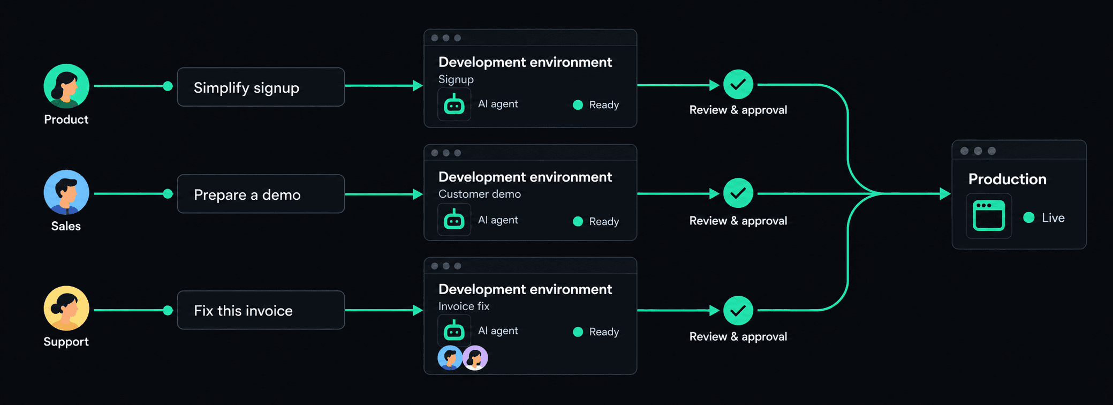Select the AI agent robot icon in Signup environment
This screenshot has width=1113, height=405.
[454, 104]
